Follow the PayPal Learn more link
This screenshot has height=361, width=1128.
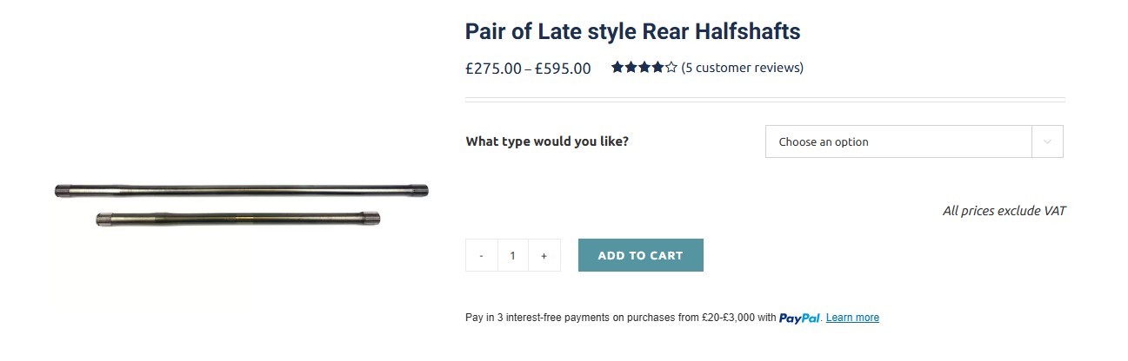point(852,318)
